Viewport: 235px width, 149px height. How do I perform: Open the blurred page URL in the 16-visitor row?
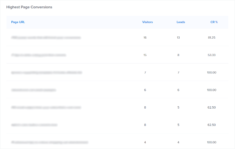(x=46, y=37)
